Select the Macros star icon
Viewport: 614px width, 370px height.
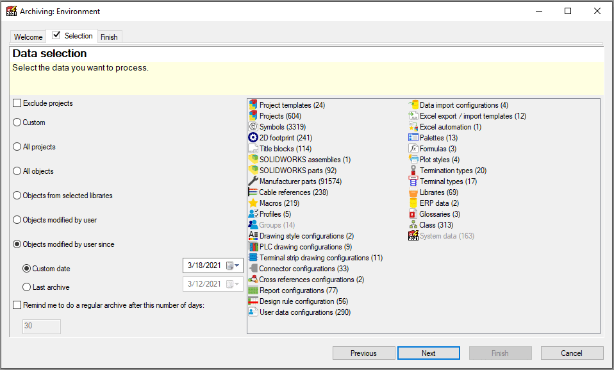[253, 203]
